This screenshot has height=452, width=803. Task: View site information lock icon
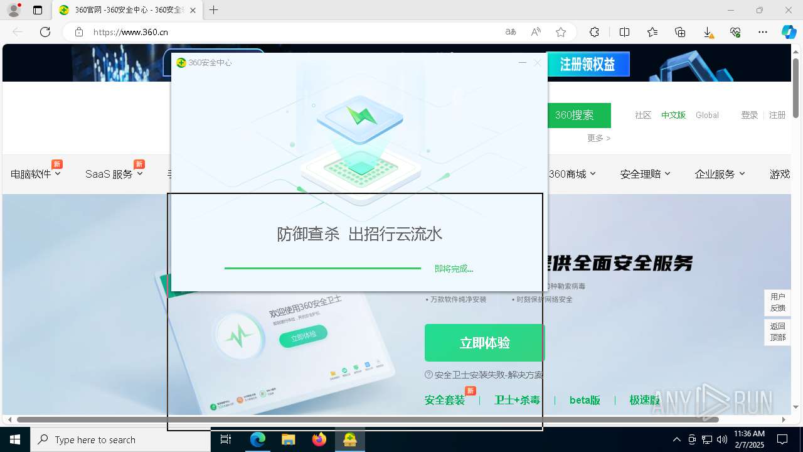[79, 32]
